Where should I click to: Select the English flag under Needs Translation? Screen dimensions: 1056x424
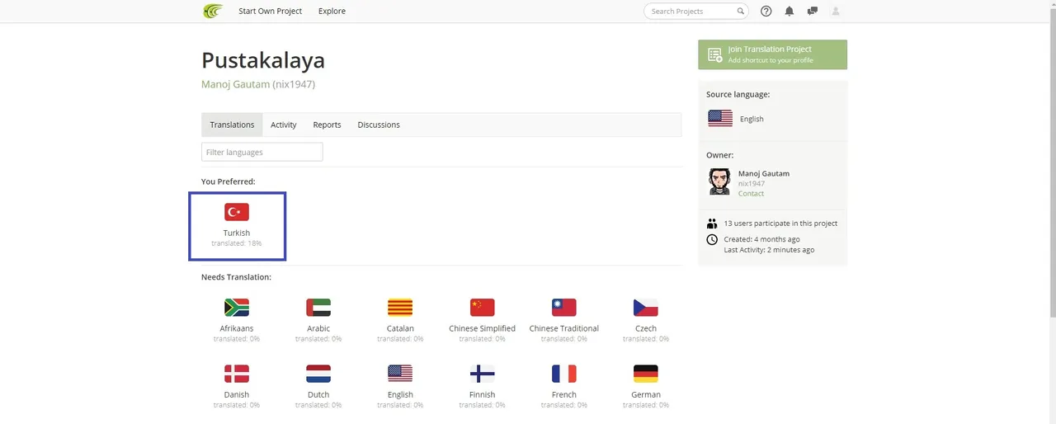(400, 374)
